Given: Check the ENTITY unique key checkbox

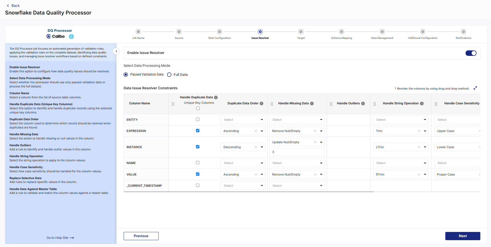Looking at the screenshot, I should [198, 119].
